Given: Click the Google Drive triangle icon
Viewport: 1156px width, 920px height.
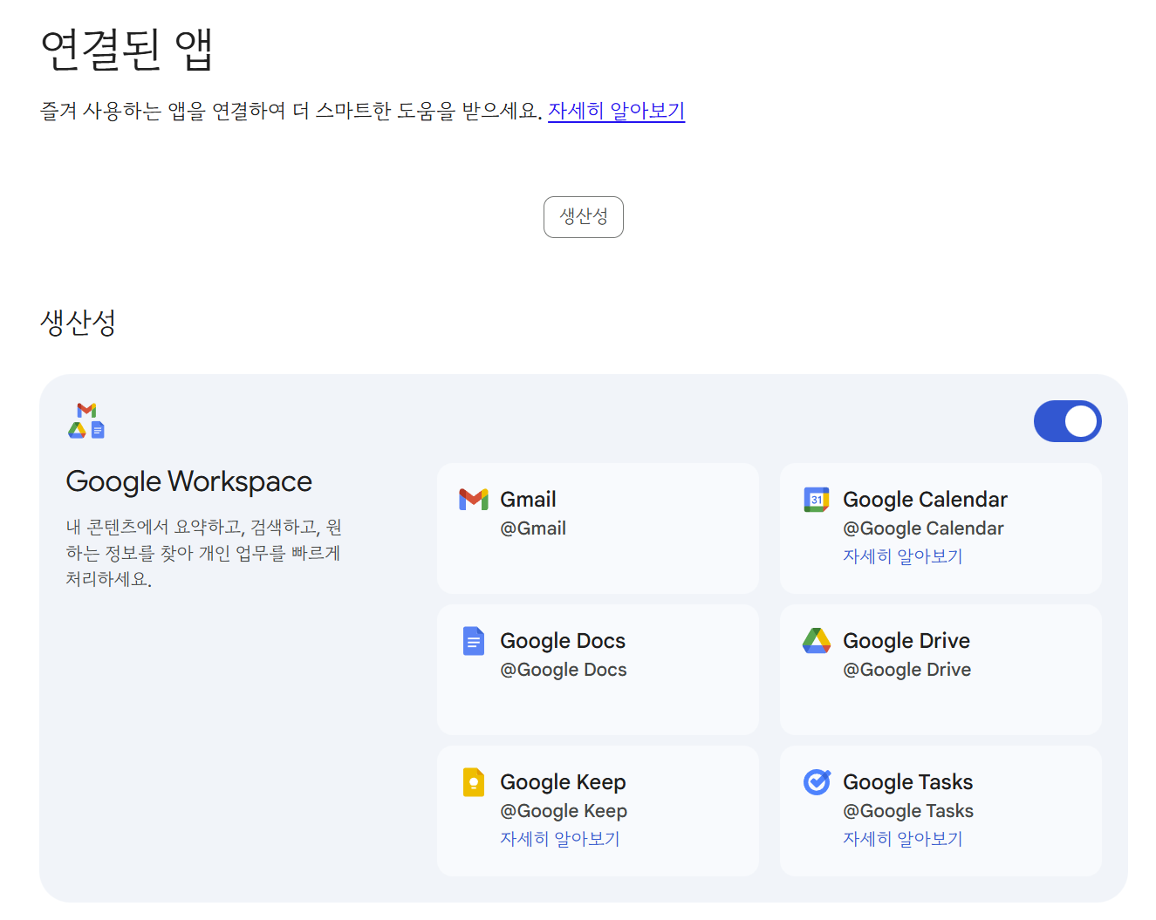Looking at the screenshot, I should coord(817,641).
